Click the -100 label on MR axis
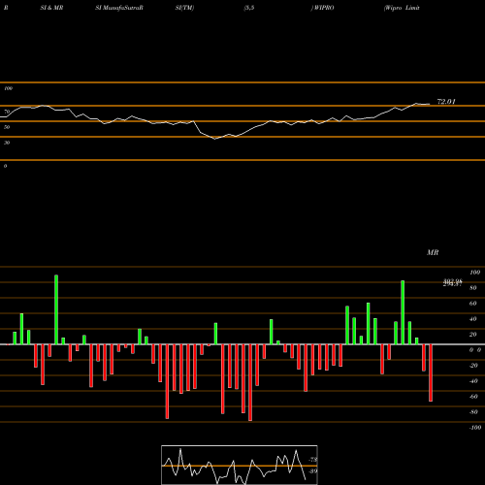 tap(475, 428)
